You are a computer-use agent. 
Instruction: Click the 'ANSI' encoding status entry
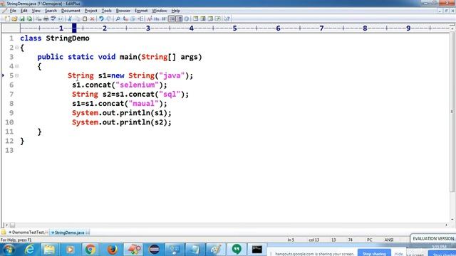(389, 240)
